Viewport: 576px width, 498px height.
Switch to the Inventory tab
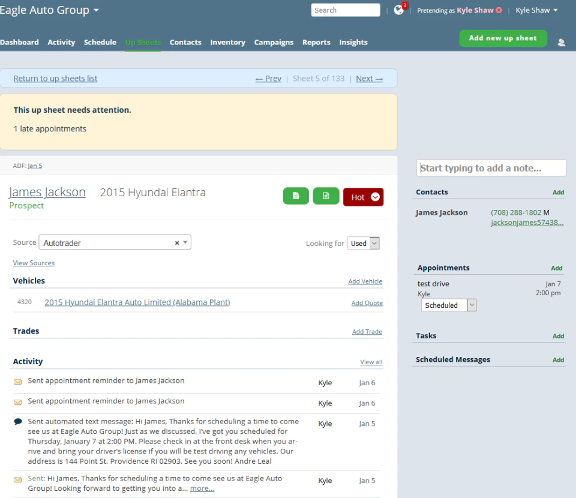coord(228,42)
